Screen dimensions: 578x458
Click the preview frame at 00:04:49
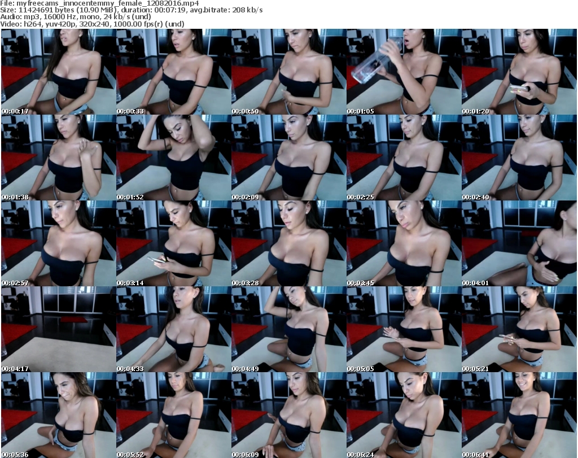288,329
